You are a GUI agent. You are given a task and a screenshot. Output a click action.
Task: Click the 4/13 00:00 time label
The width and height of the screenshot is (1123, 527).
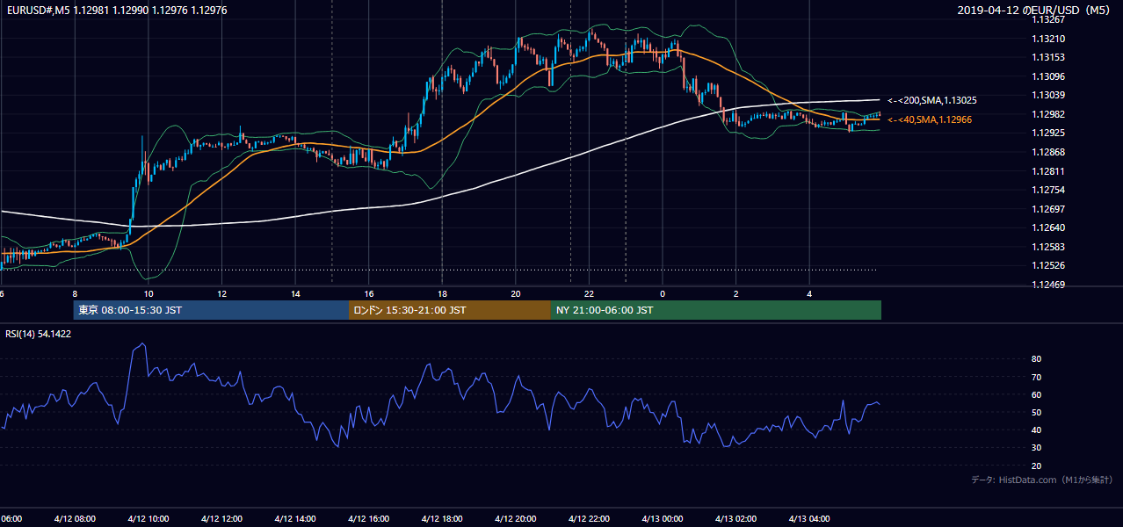pos(662,519)
